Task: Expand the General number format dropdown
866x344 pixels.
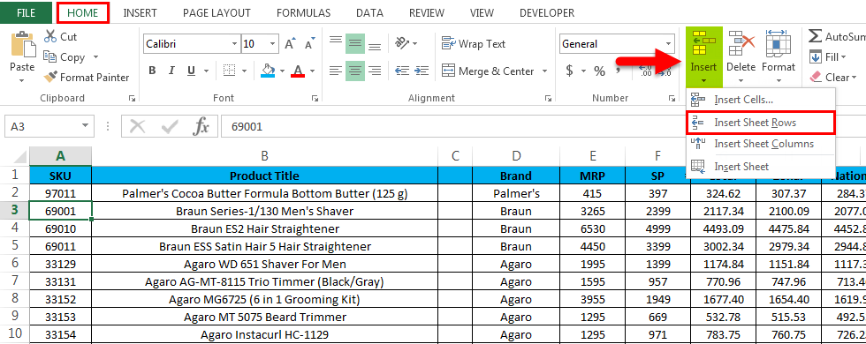Action: click(x=669, y=44)
